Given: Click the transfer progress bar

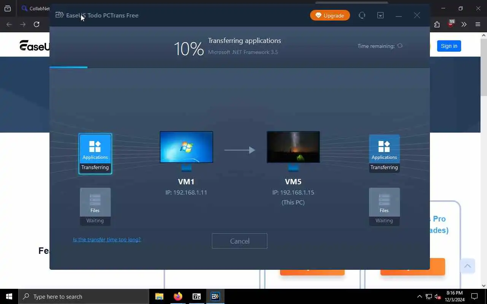Looking at the screenshot, I should coord(240,67).
